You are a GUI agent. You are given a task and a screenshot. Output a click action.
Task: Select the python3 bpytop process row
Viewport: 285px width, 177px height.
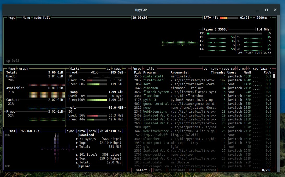point(203,100)
